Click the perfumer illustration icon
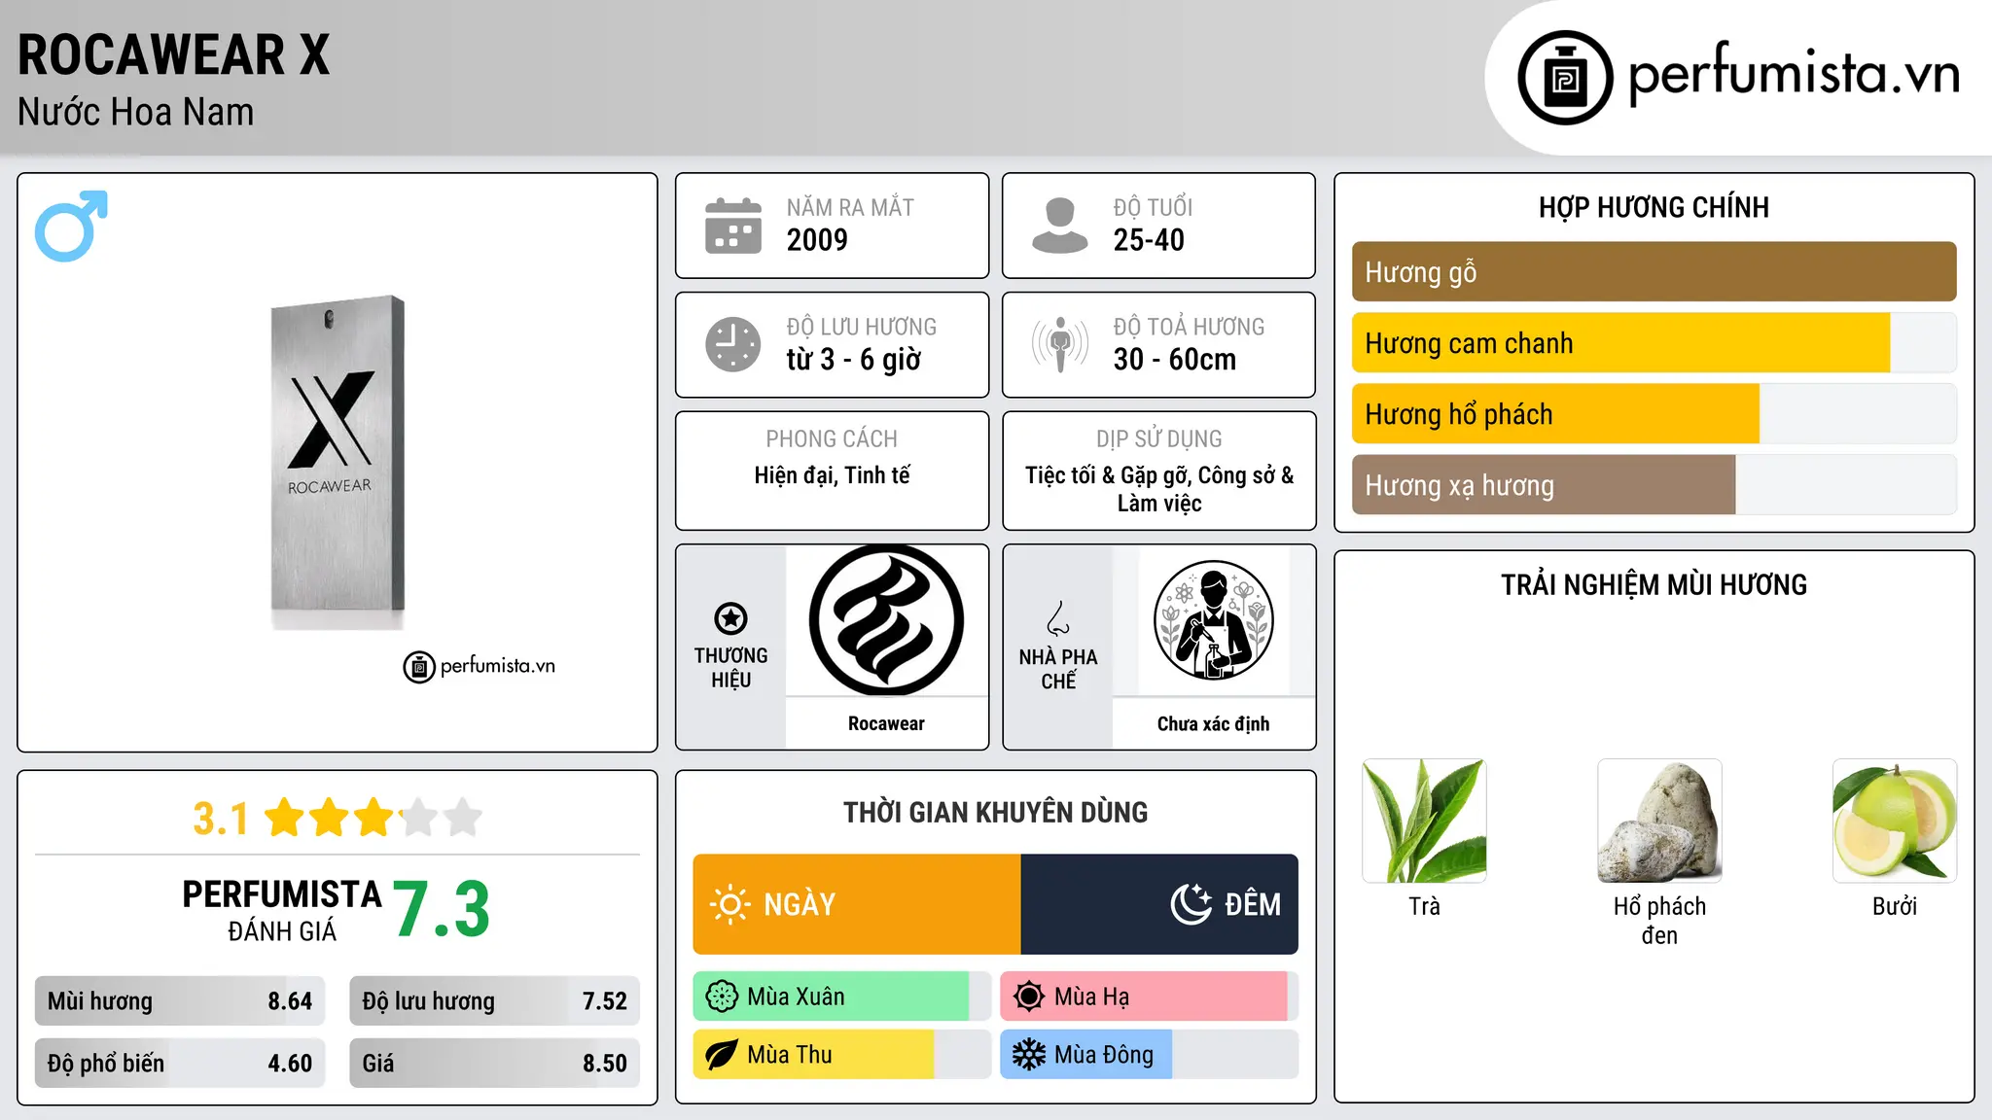Image resolution: width=1992 pixels, height=1120 pixels. [1213, 620]
